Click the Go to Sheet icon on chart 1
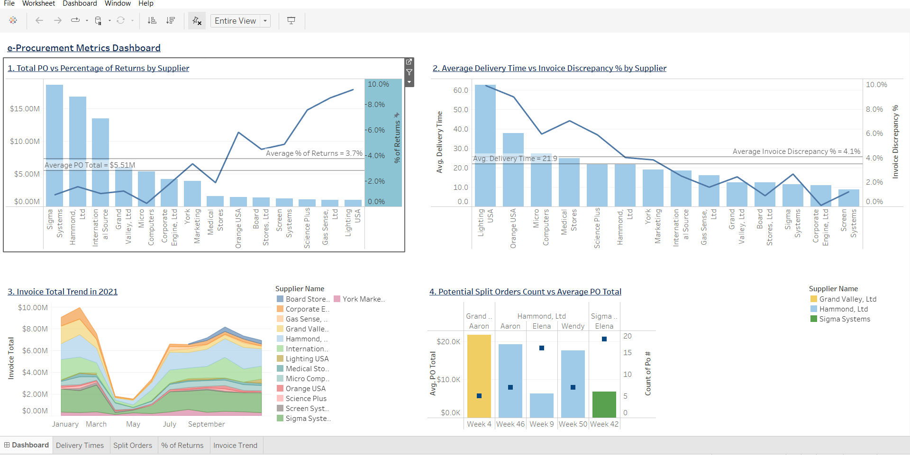 (x=409, y=62)
